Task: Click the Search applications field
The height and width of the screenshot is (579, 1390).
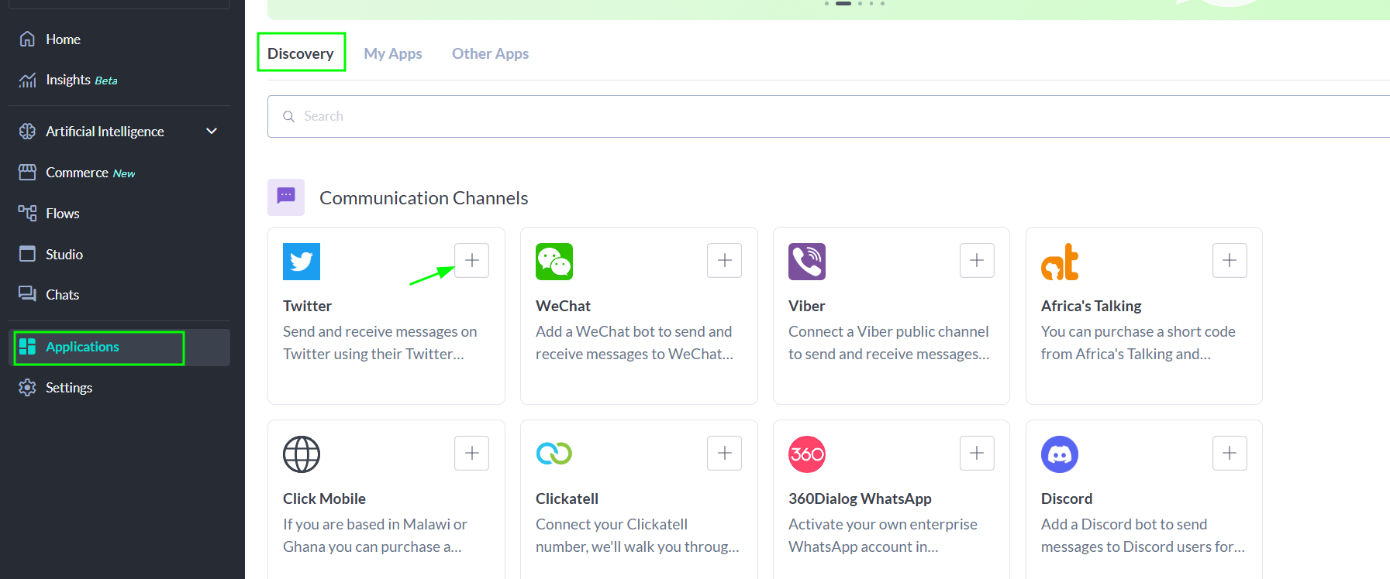Action: [775, 116]
